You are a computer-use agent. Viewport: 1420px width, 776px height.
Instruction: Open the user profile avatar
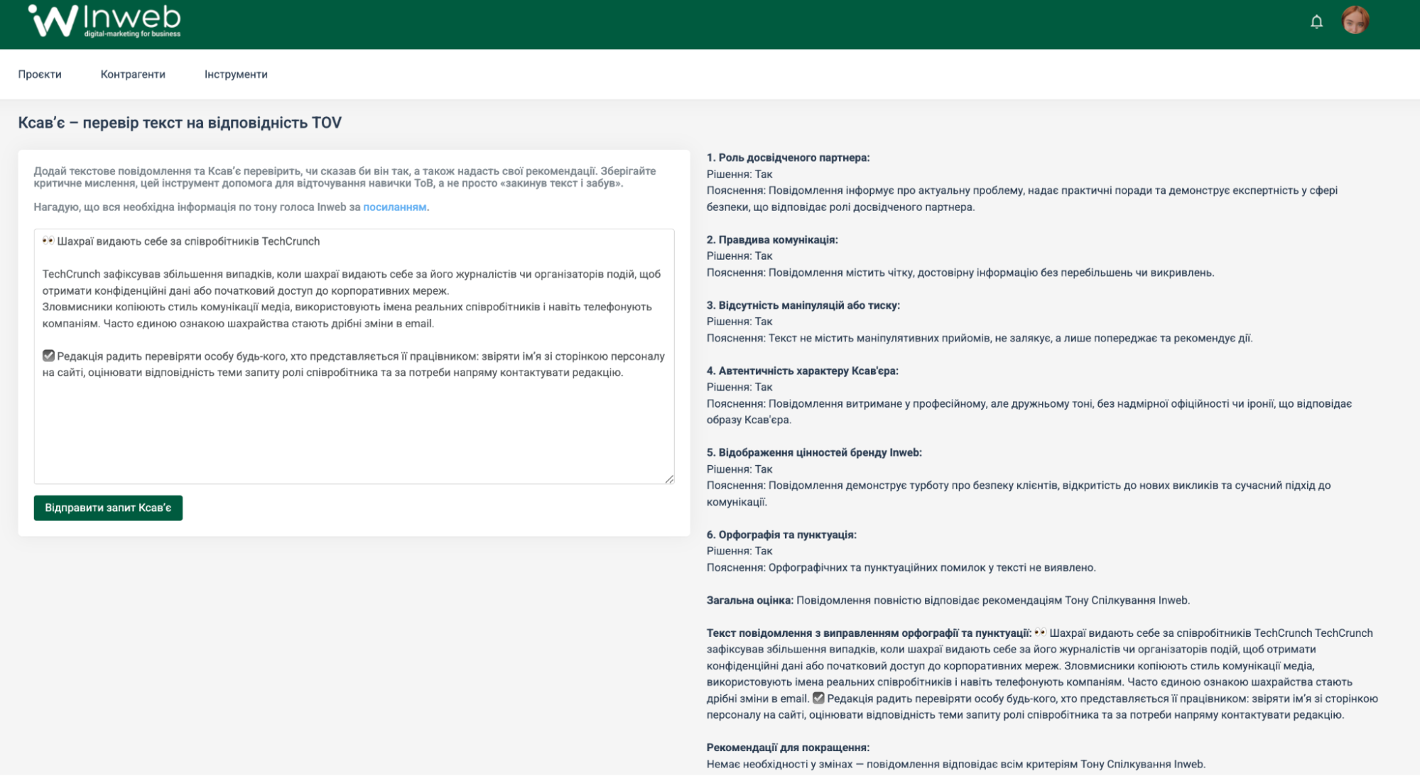[1355, 21]
